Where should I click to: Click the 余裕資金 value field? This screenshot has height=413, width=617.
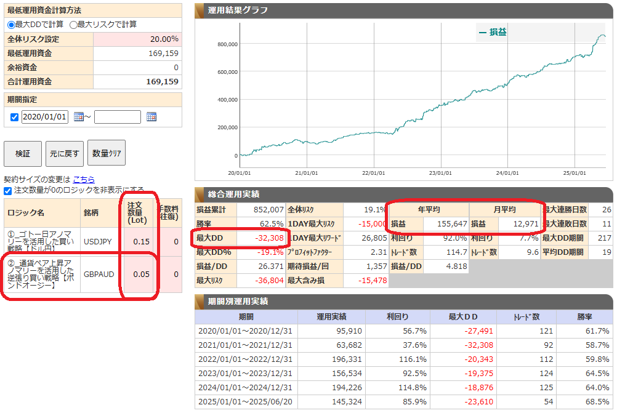[137, 67]
